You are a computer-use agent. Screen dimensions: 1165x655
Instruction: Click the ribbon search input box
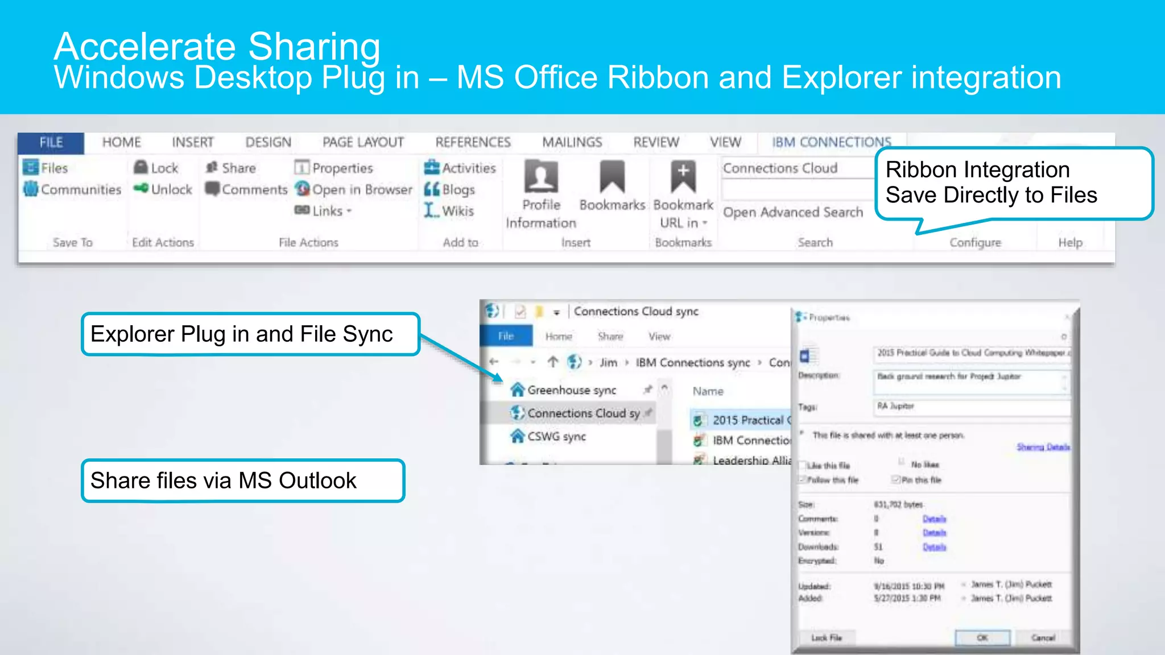799,190
